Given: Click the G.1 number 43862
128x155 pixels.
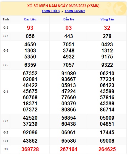Looking at the screenshot, I should tap(30, 141).
